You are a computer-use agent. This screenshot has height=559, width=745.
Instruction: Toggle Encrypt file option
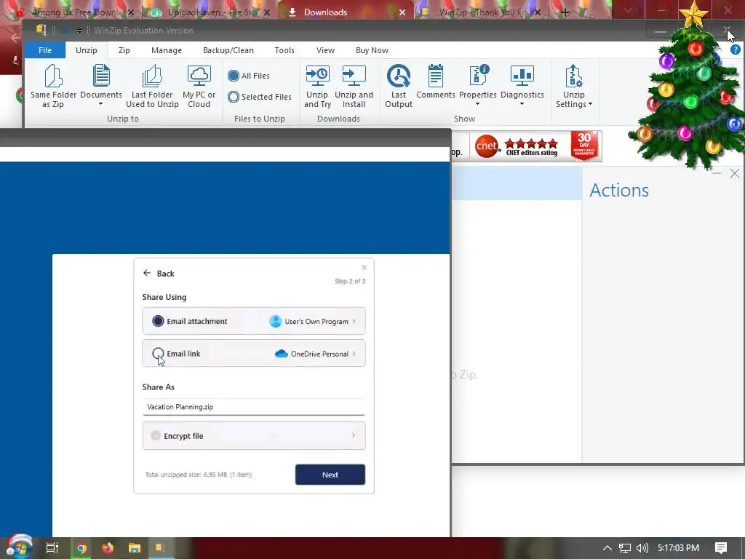[x=156, y=435]
